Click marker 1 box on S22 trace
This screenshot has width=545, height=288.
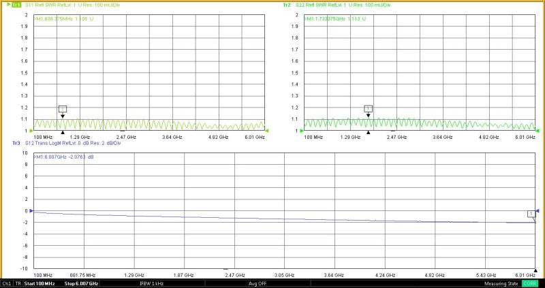point(369,109)
